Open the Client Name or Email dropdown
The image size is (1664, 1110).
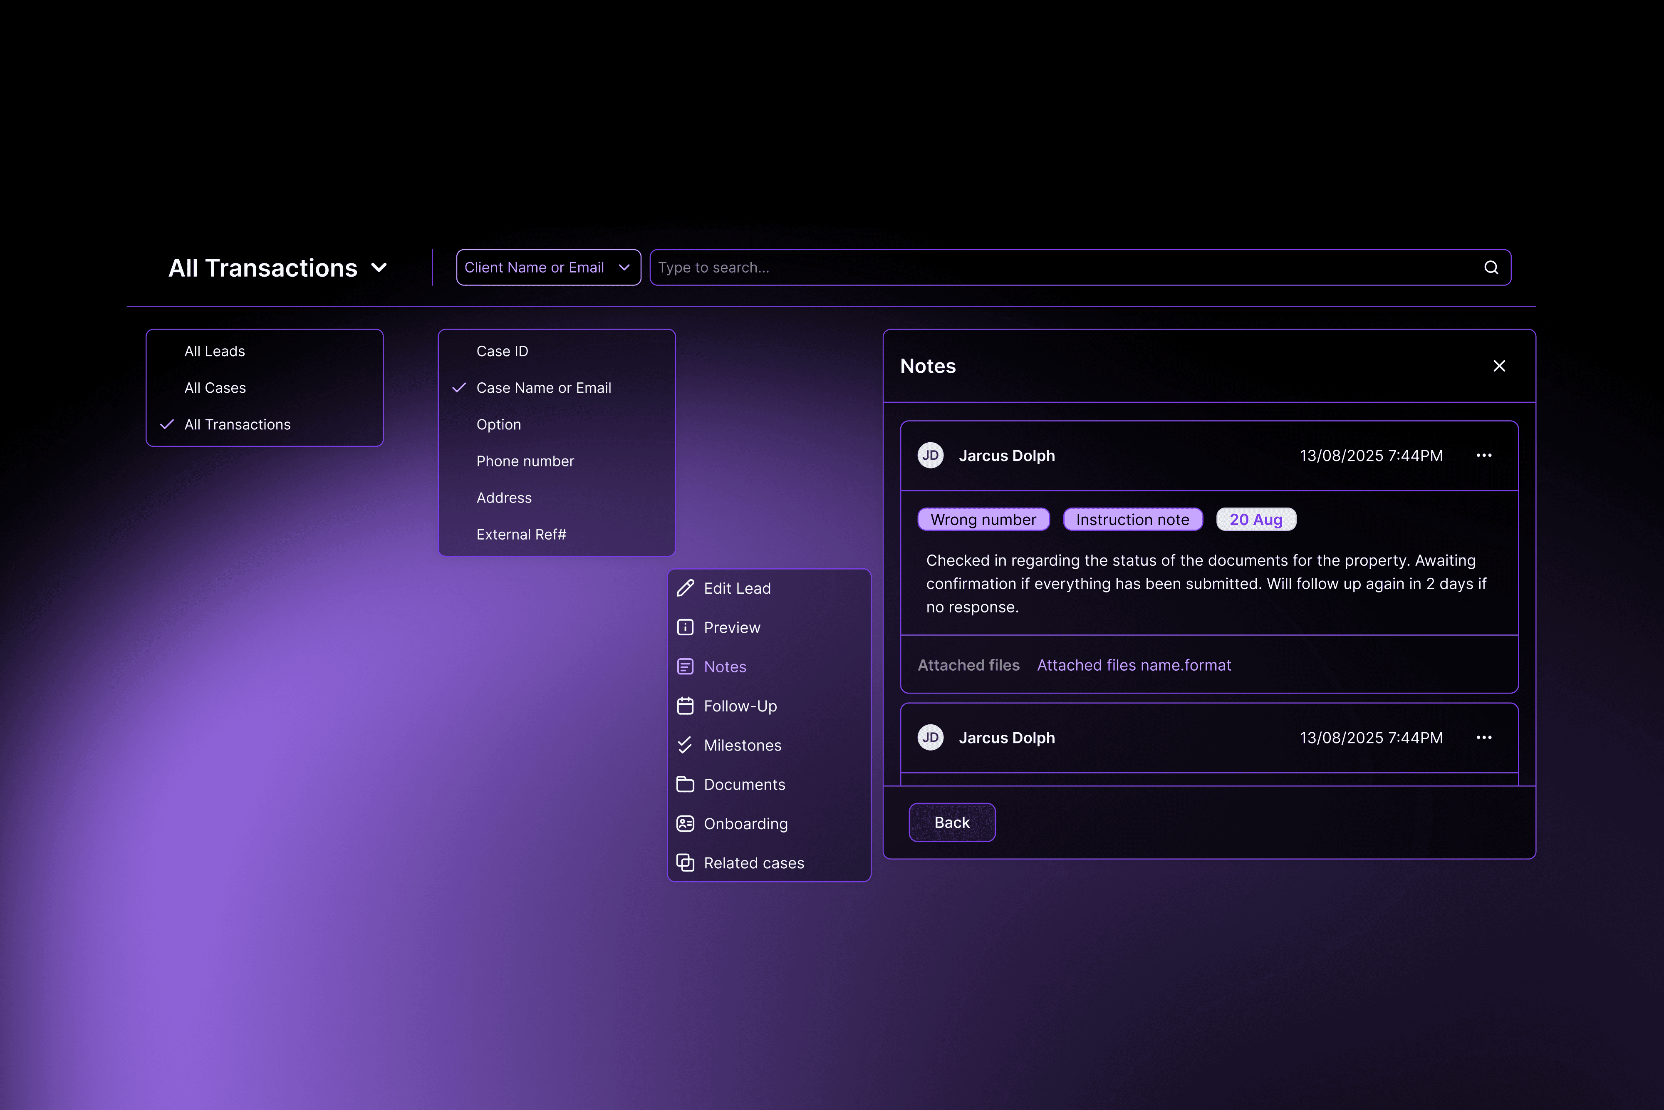pos(548,268)
